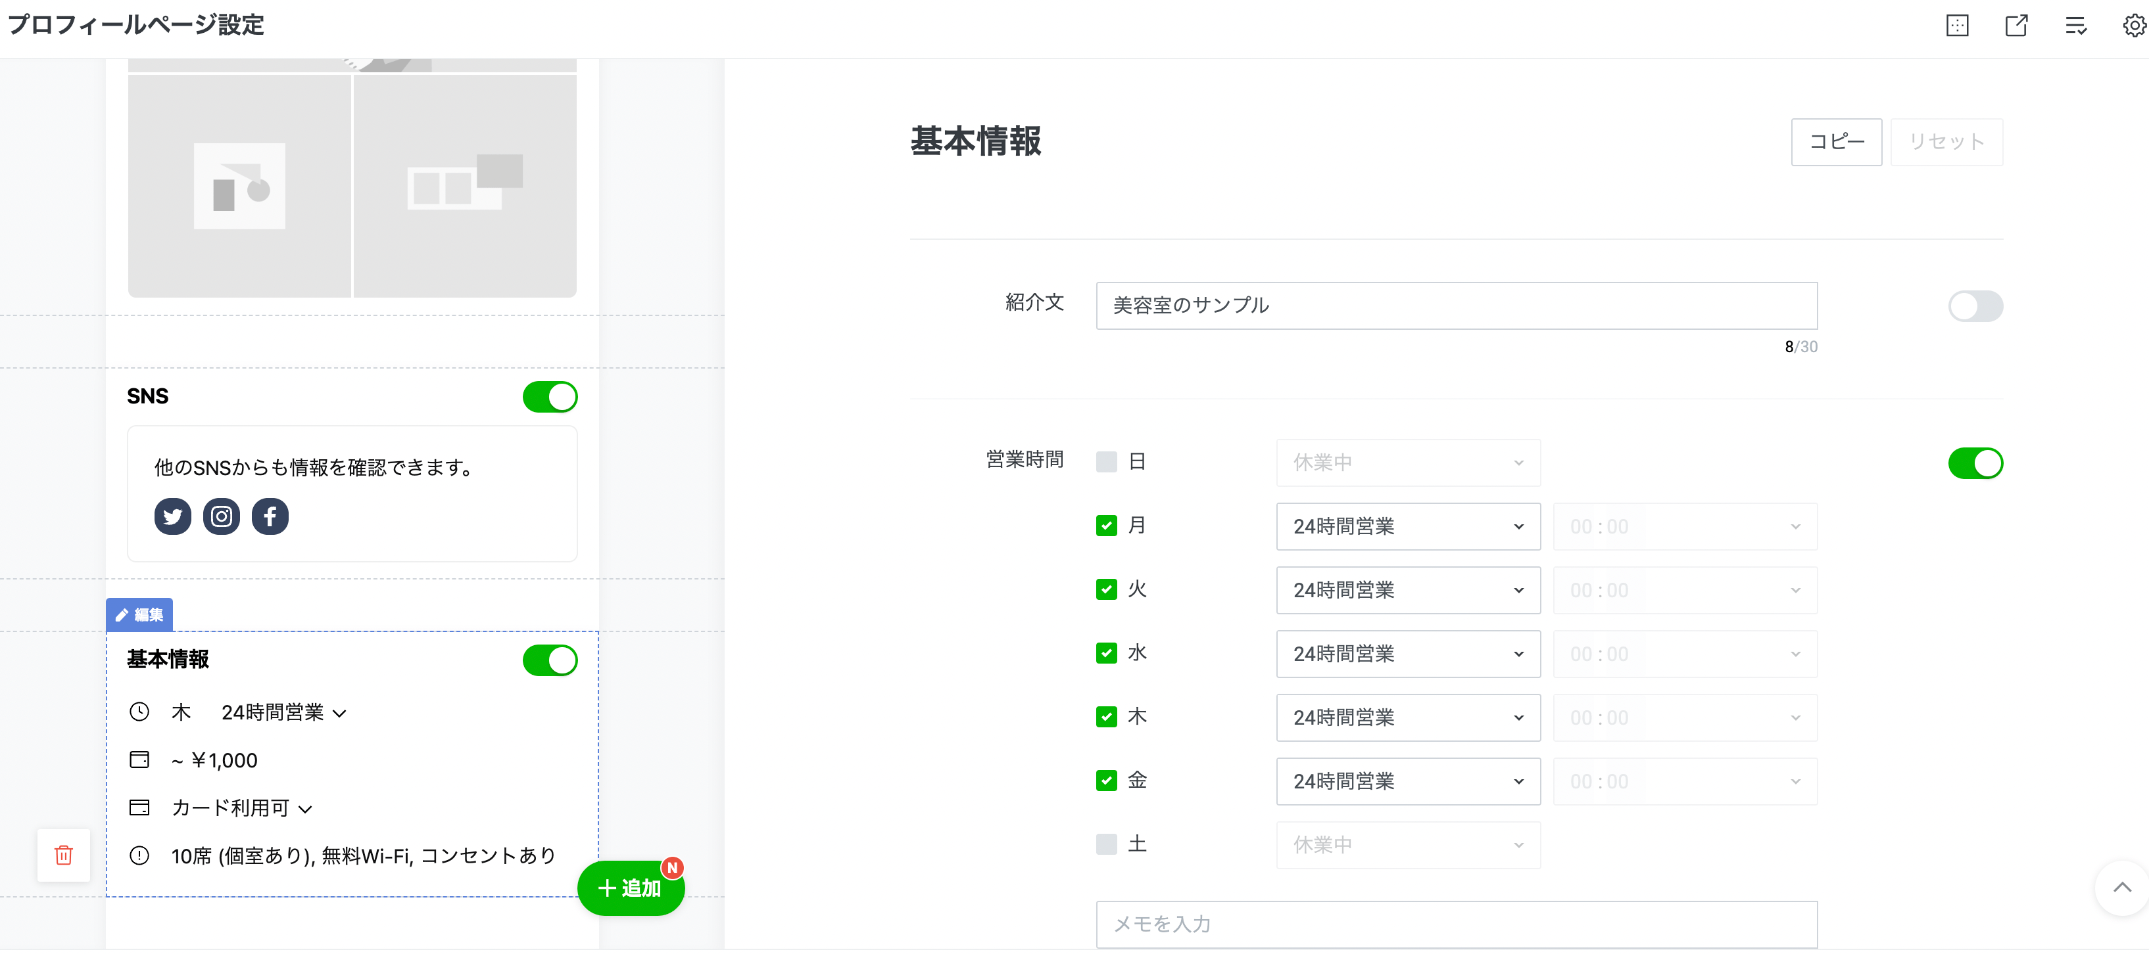Open the settings gear icon
Image resolution: width=2149 pixels, height=954 pixels.
(x=2134, y=26)
